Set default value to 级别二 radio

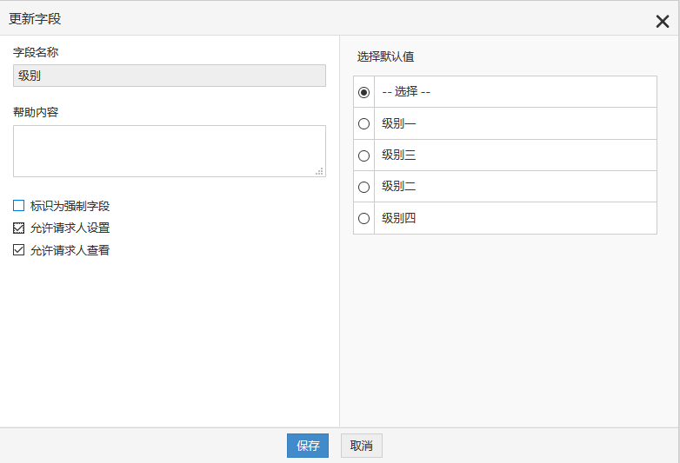364,187
